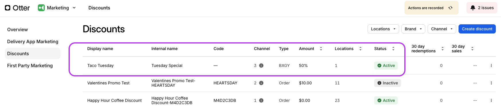
Task: Open three-dot menu for Taco Tuesday row
Action: [491, 66]
